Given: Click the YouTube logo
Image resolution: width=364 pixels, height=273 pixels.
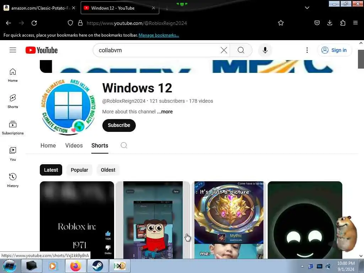Looking at the screenshot, I should 42,50.
